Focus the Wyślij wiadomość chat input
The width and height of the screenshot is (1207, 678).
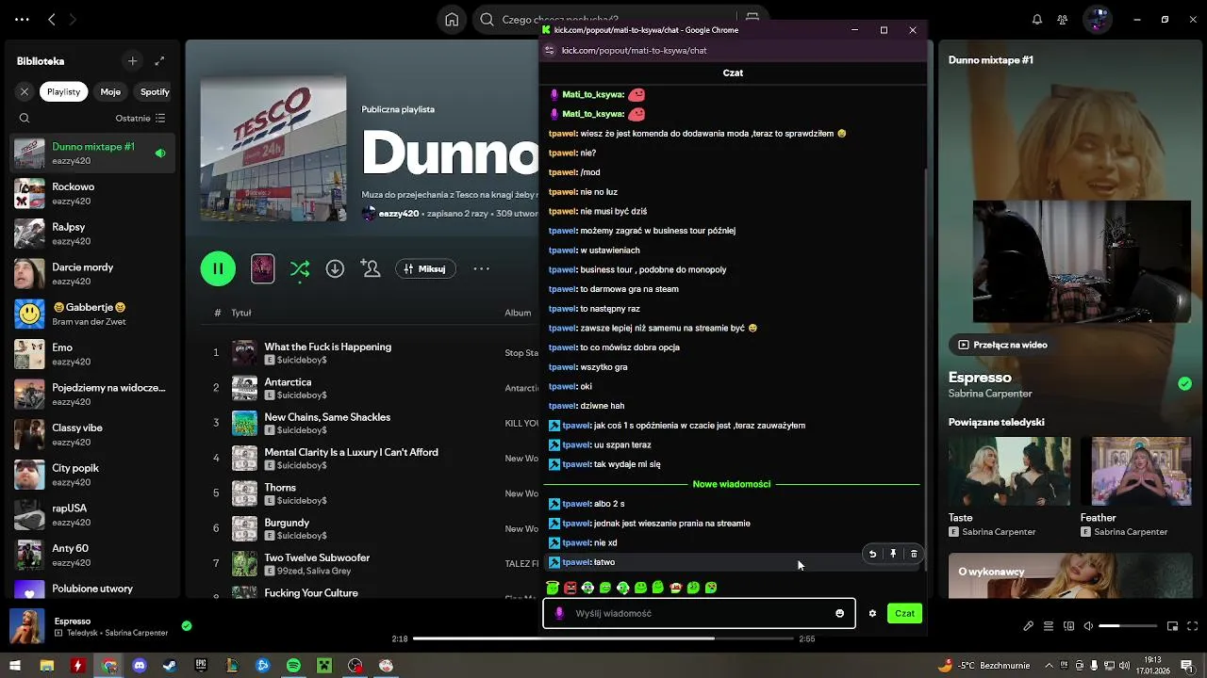(699, 613)
